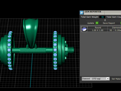Click the Gem Reporter cloud icon
The width and height of the screenshot is (121, 91).
click(x=81, y=13)
